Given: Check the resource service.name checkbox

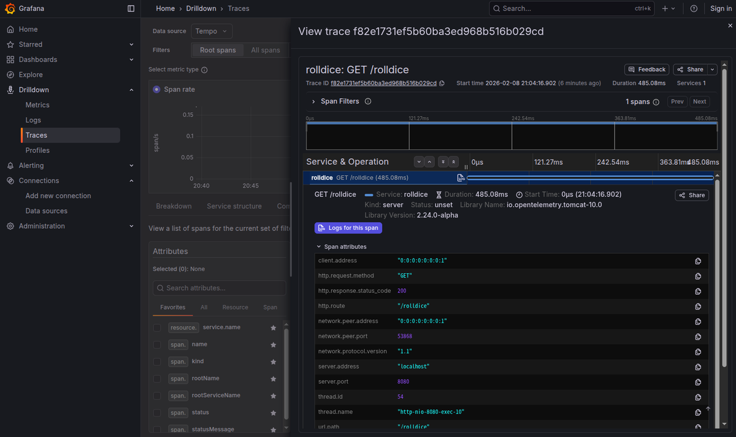Looking at the screenshot, I should [x=157, y=328].
